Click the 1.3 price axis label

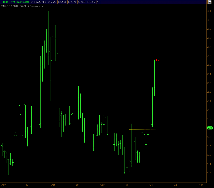point(209,173)
